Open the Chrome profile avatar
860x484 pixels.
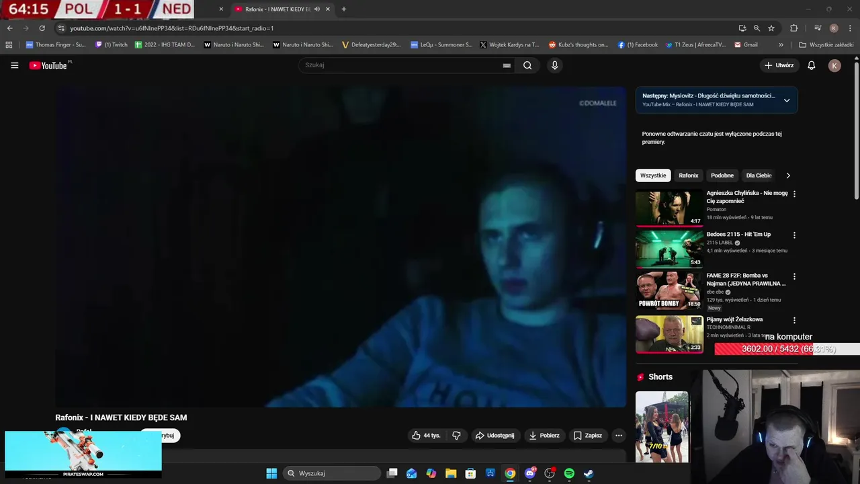pyautogui.click(x=834, y=28)
